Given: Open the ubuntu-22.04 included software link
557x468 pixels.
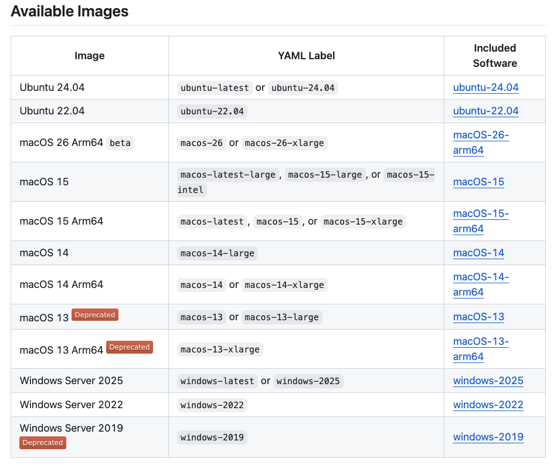Looking at the screenshot, I should [x=485, y=111].
